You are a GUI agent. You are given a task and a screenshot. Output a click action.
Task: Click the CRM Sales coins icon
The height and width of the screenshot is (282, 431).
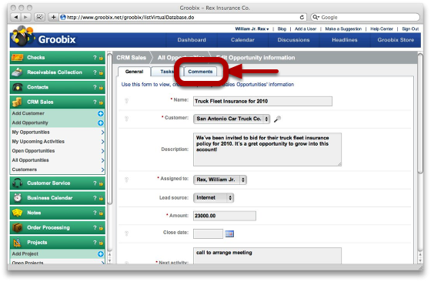coord(17,102)
